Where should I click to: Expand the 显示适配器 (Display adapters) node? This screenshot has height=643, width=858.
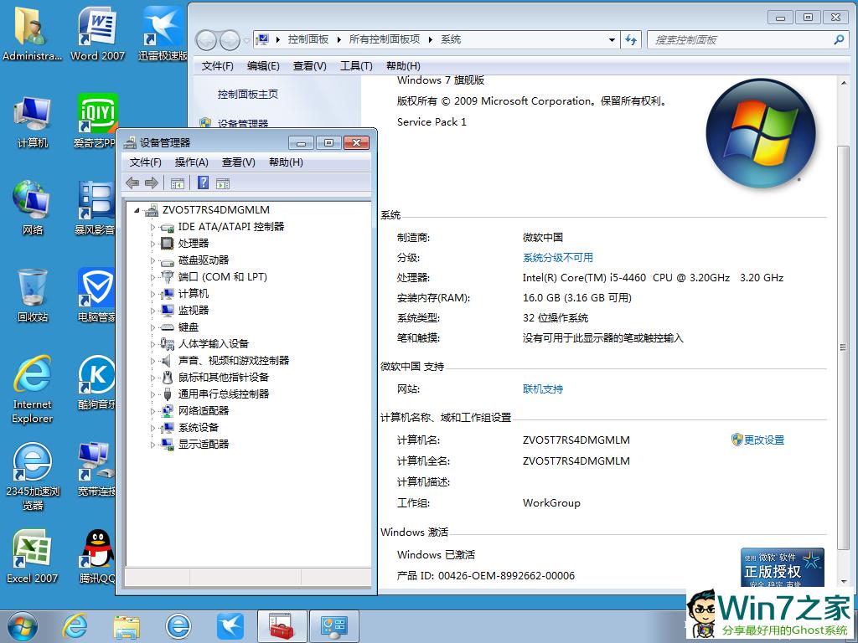pyautogui.click(x=152, y=445)
